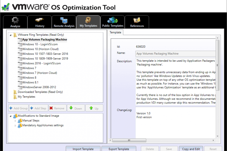Click the Manual Steps group icon
This screenshot has height=151, width=227.
point(20,121)
